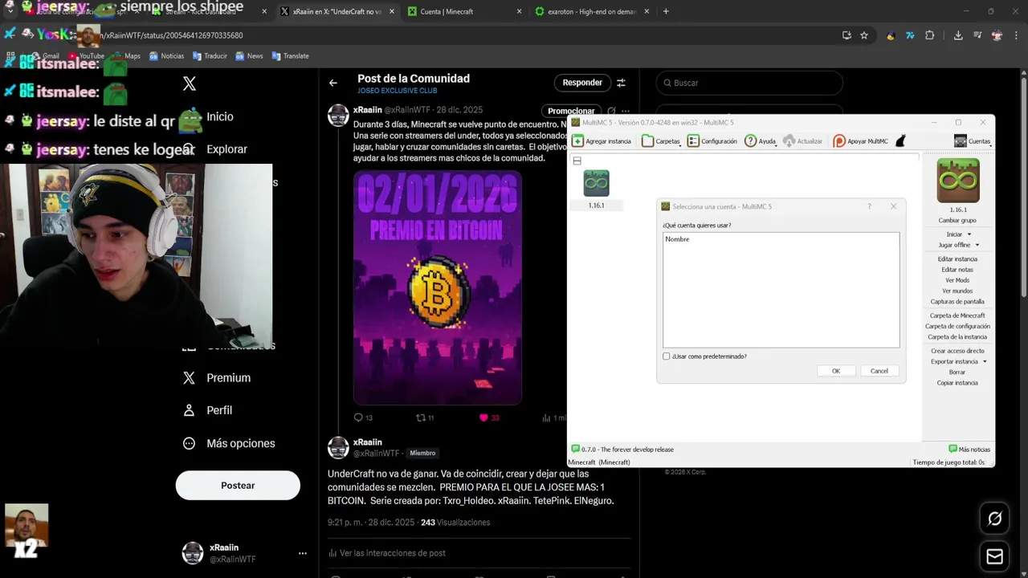
Task: Open Capturas de pantalla
Action: pos(957,302)
